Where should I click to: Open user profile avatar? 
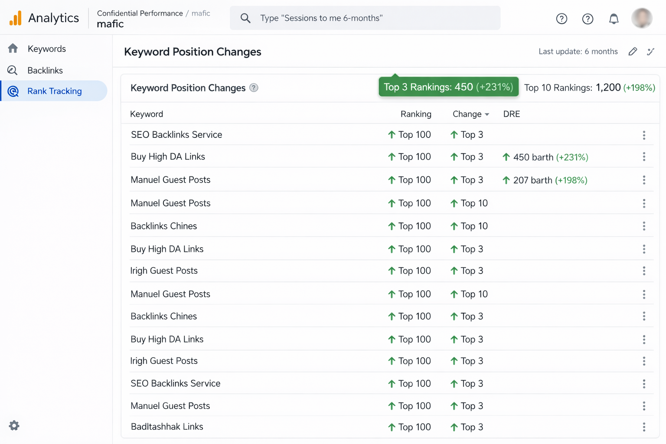point(642,18)
